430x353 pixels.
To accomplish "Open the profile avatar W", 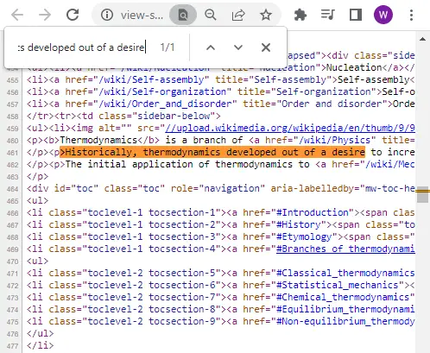I will click(x=383, y=15).
